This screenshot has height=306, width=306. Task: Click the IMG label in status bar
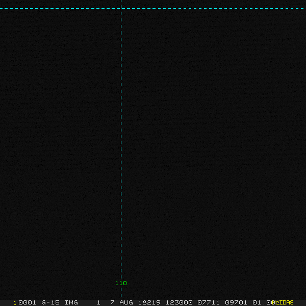[x=71, y=302]
